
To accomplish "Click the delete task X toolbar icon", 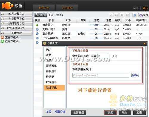I will click(122, 15).
